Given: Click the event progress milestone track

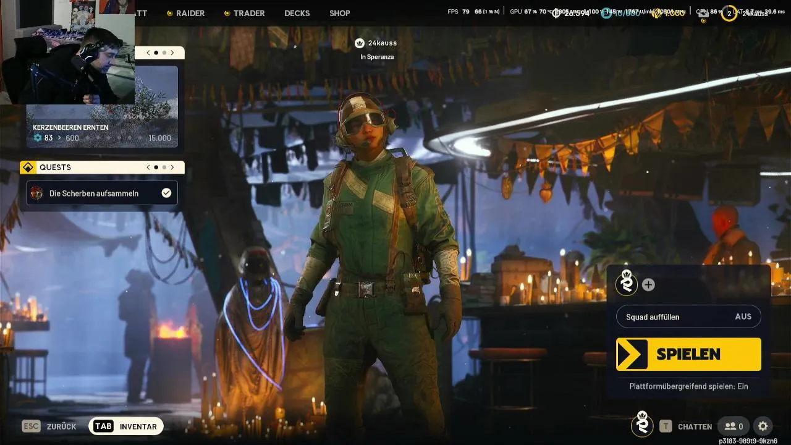Looking at the screenshot, I should click(x=115, y=138).
